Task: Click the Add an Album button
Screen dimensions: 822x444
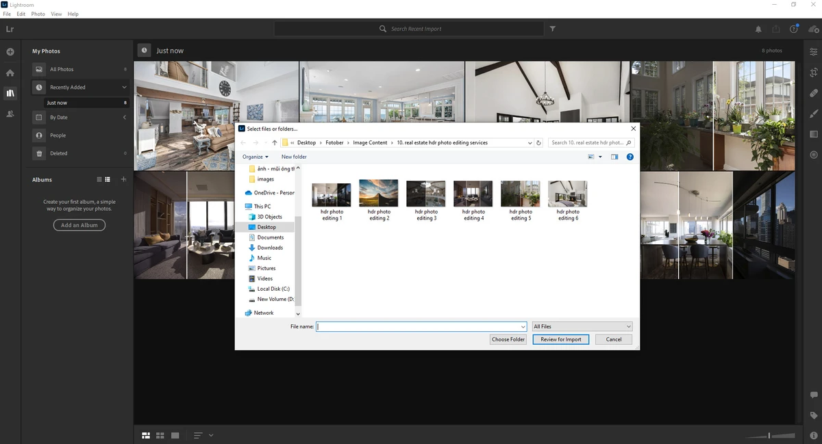Action: (x=79, y=225)
